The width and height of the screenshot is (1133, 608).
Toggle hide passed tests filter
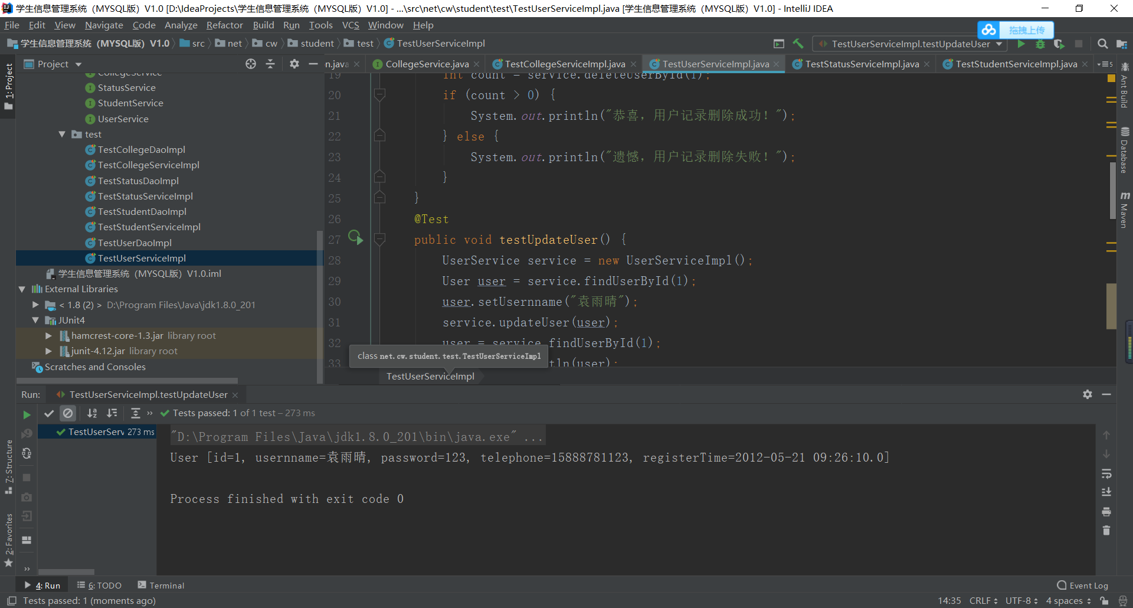(x=49, y=413)
